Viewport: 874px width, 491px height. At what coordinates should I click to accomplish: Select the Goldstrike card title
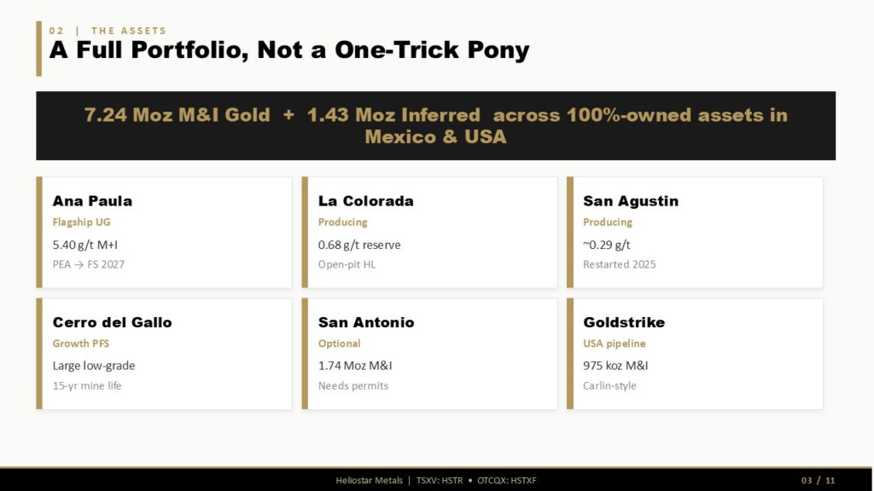click(624, 322)
